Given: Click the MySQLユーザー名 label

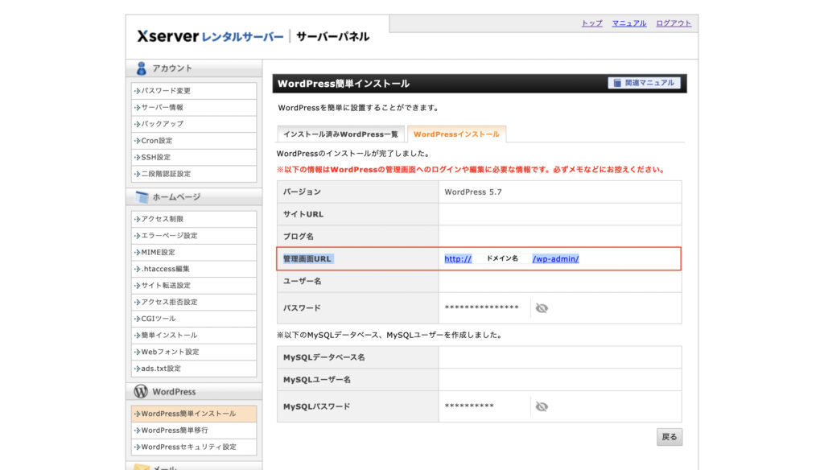Looking at the screenshot, I should tap(317, 380).
